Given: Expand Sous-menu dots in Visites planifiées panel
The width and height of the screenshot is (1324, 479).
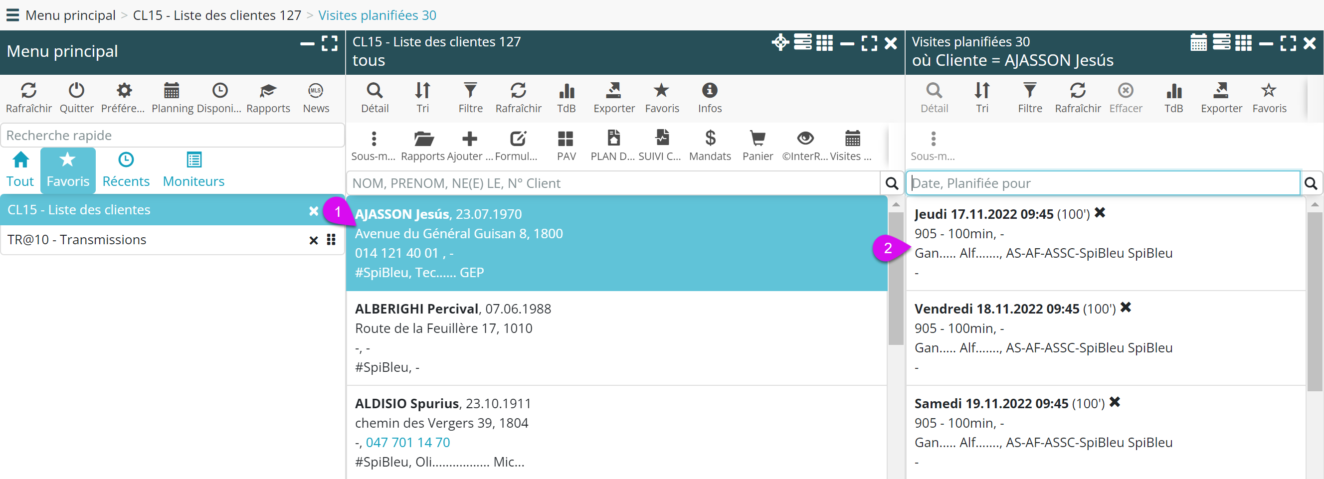Looking at the screenshot, I should pos(933,139).
